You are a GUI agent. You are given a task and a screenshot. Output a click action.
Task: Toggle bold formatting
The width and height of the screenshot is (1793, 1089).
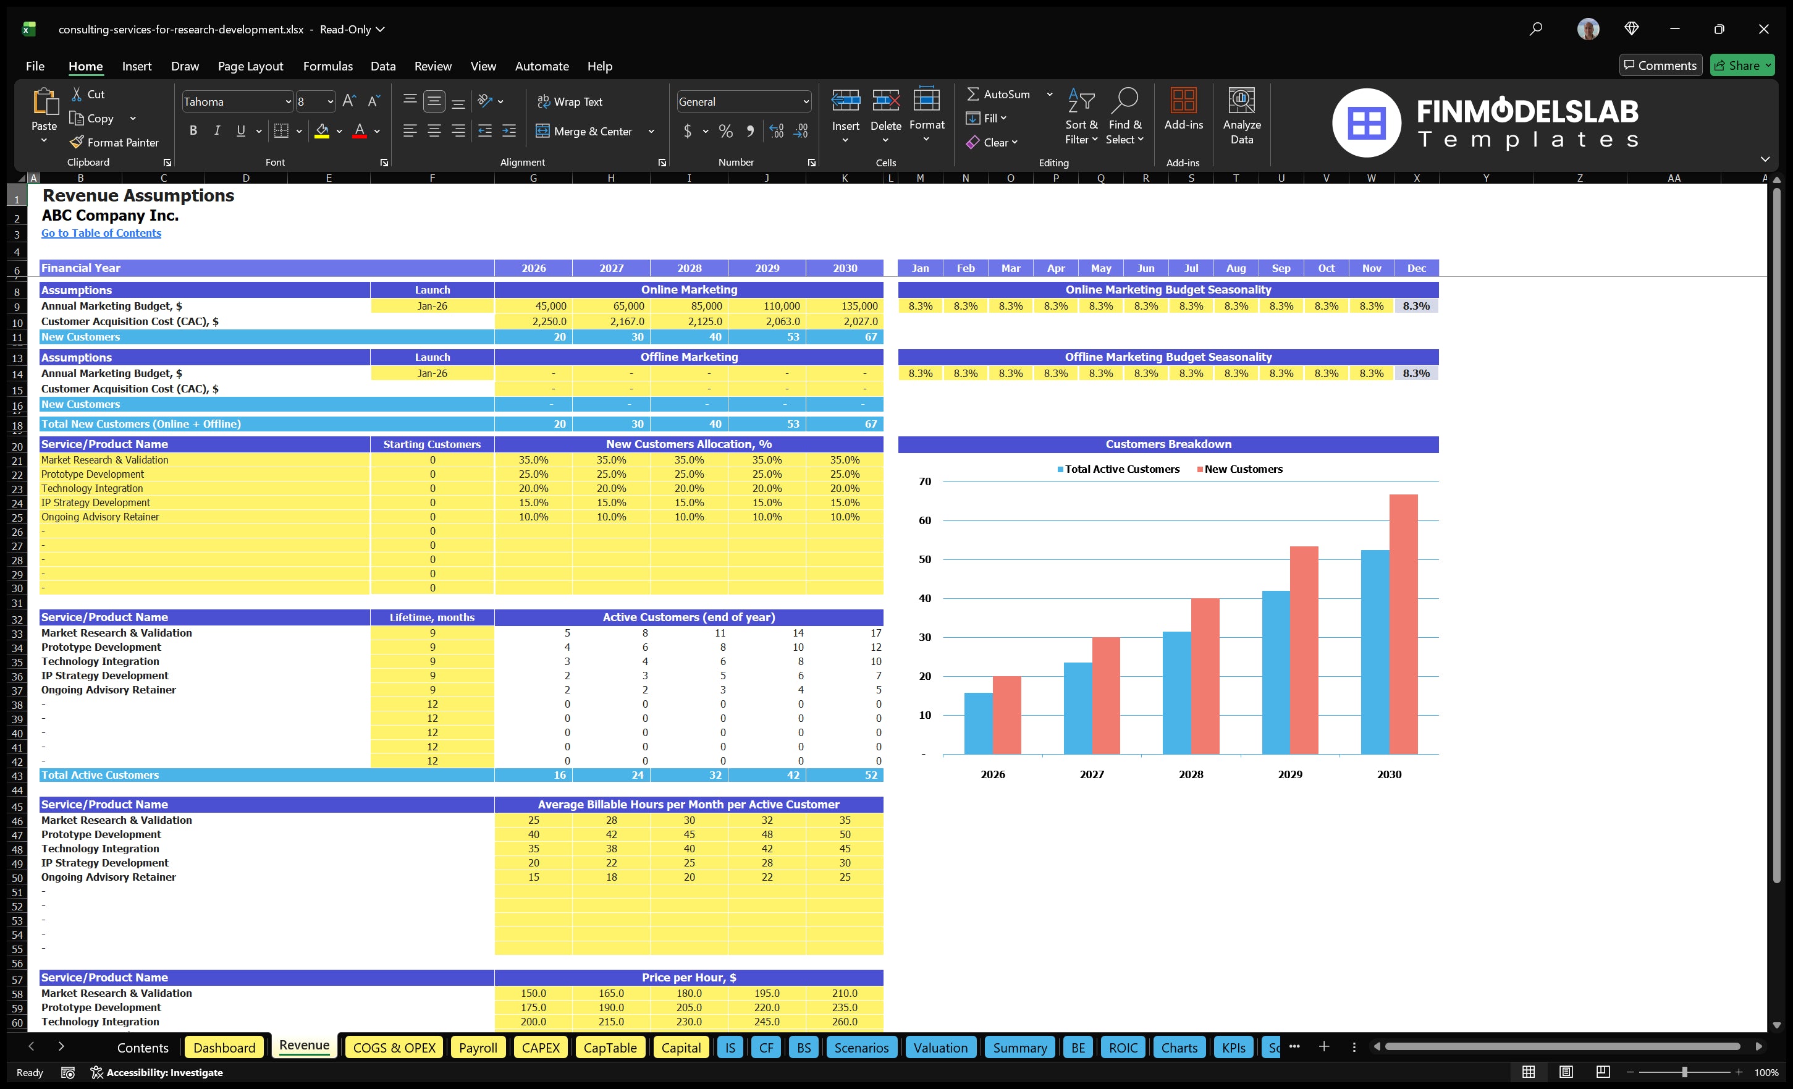coord(193,130)
